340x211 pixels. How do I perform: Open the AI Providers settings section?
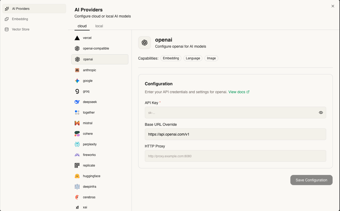click(x=34, y=9)
